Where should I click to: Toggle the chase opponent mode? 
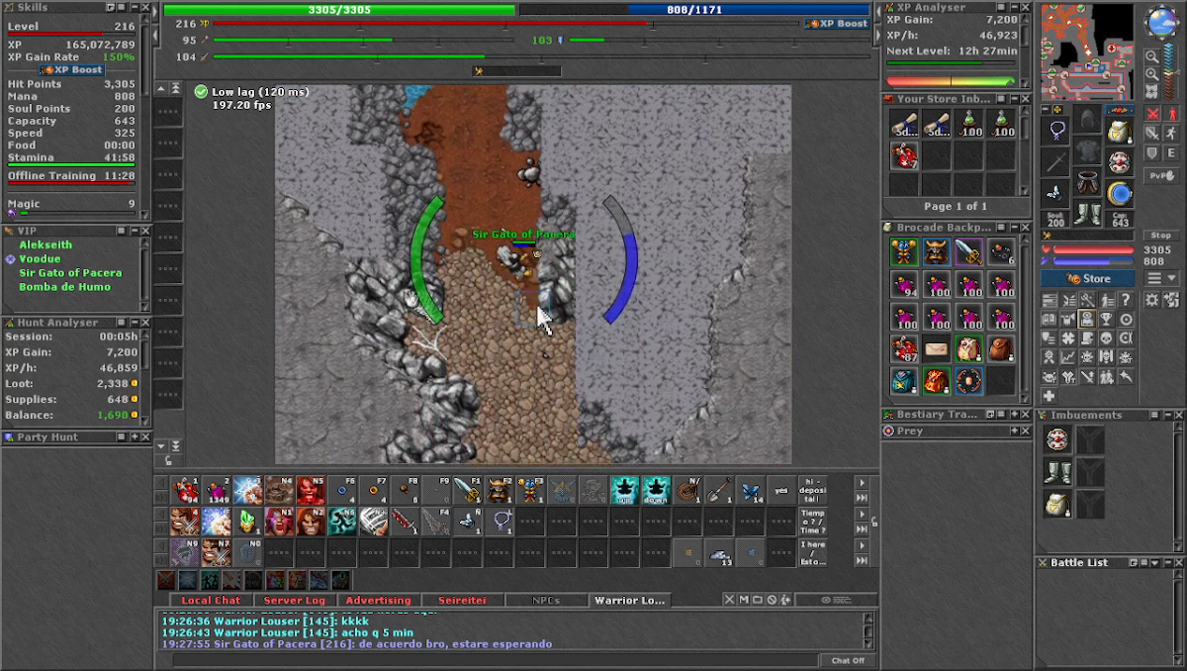(x=1172, y=133)
